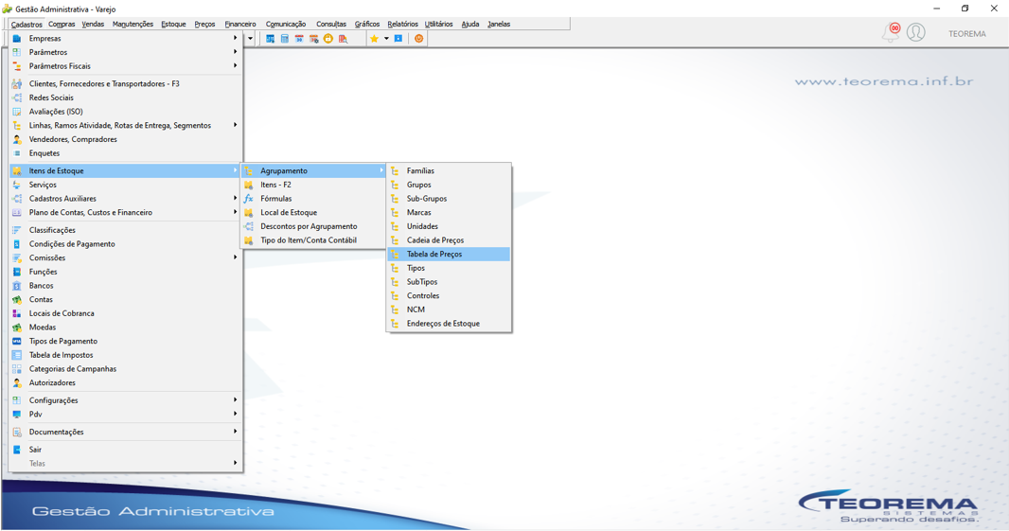
Task: Select NCM in Agrupamento submenu
Action: click(x=449, y=310)
